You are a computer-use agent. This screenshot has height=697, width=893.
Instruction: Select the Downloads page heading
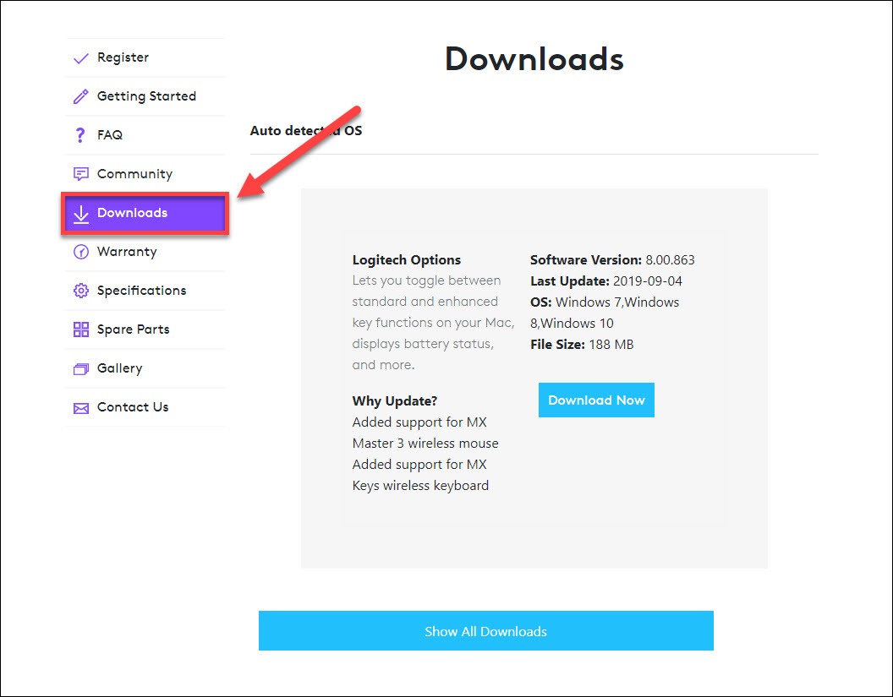click(534, 59)
